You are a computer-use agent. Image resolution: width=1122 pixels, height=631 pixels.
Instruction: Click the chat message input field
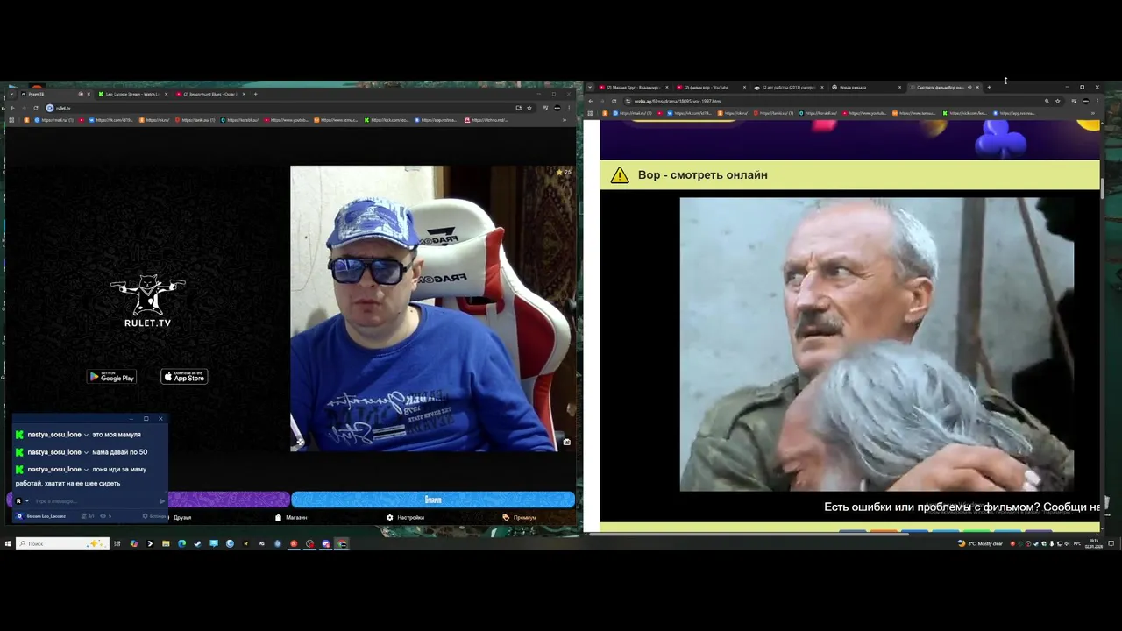point(95,500)
